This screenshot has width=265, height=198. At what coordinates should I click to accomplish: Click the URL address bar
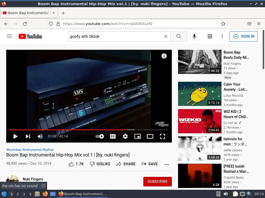point(137,24)
